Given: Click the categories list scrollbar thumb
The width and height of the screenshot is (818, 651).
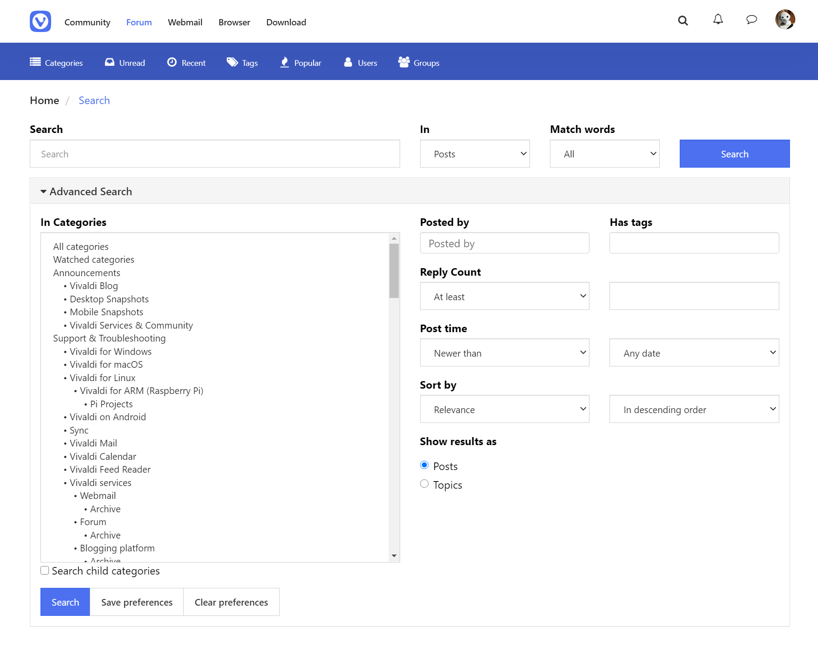Looking at the screenshot, I should click(394, 271).
